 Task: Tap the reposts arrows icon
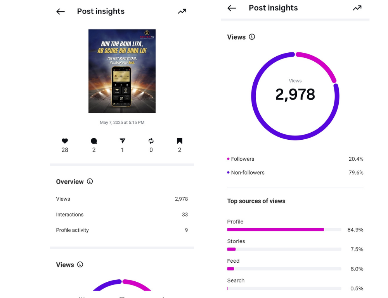tap(151, 141)
